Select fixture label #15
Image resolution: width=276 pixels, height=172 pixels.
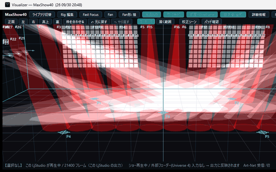(149, 27)
